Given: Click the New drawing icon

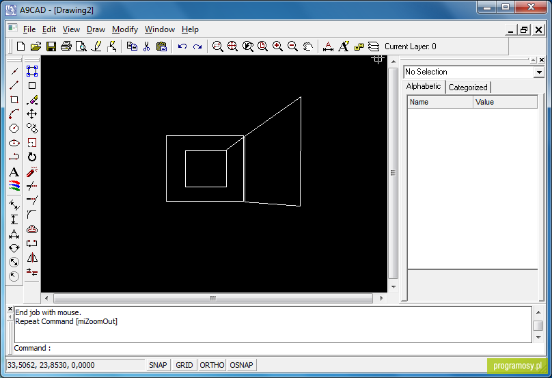Looking at the screenshot, I should [20, 46].
